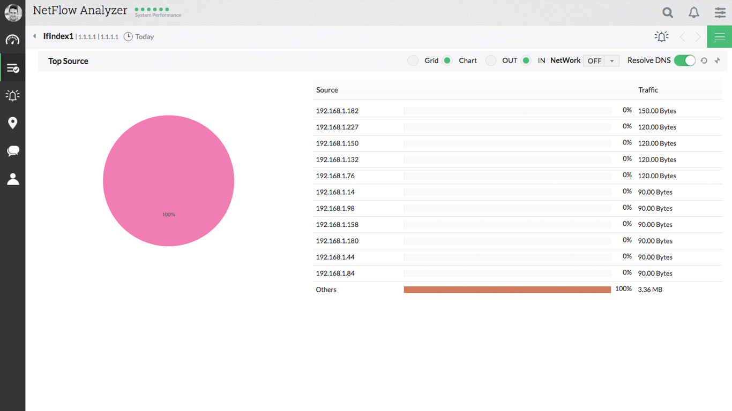732x411 pixels.
Task: Select source 192.168.1.76
Action: [335, 176]
